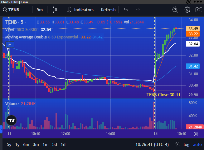Viewport: 204px width, 150px height.
Task: Set the range to 5d
Action: click(x=55, y=144)
